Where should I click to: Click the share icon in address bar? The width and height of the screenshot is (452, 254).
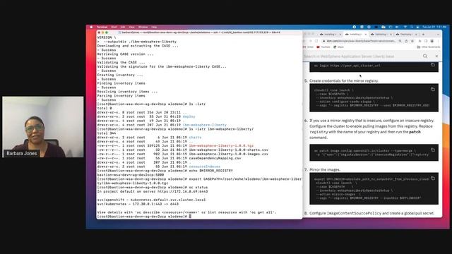[406, 41]
